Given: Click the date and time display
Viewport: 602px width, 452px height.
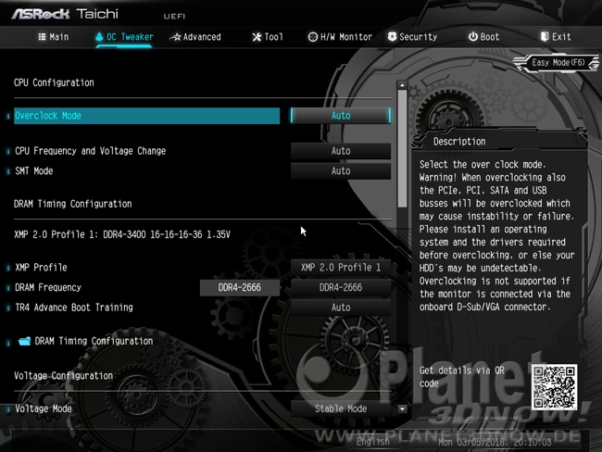Looking at the screenshot, I should tap(495, 443).
